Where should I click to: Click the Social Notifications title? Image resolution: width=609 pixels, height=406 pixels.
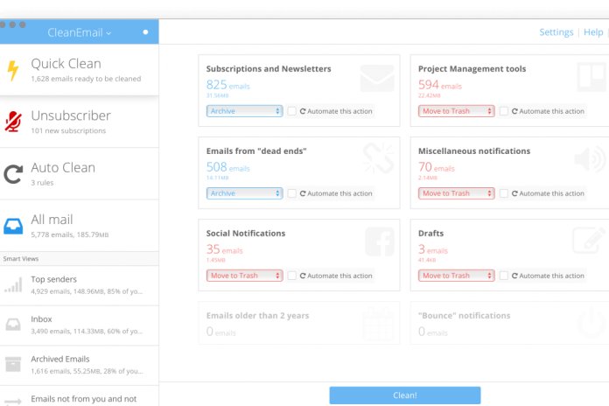point(246,234)
